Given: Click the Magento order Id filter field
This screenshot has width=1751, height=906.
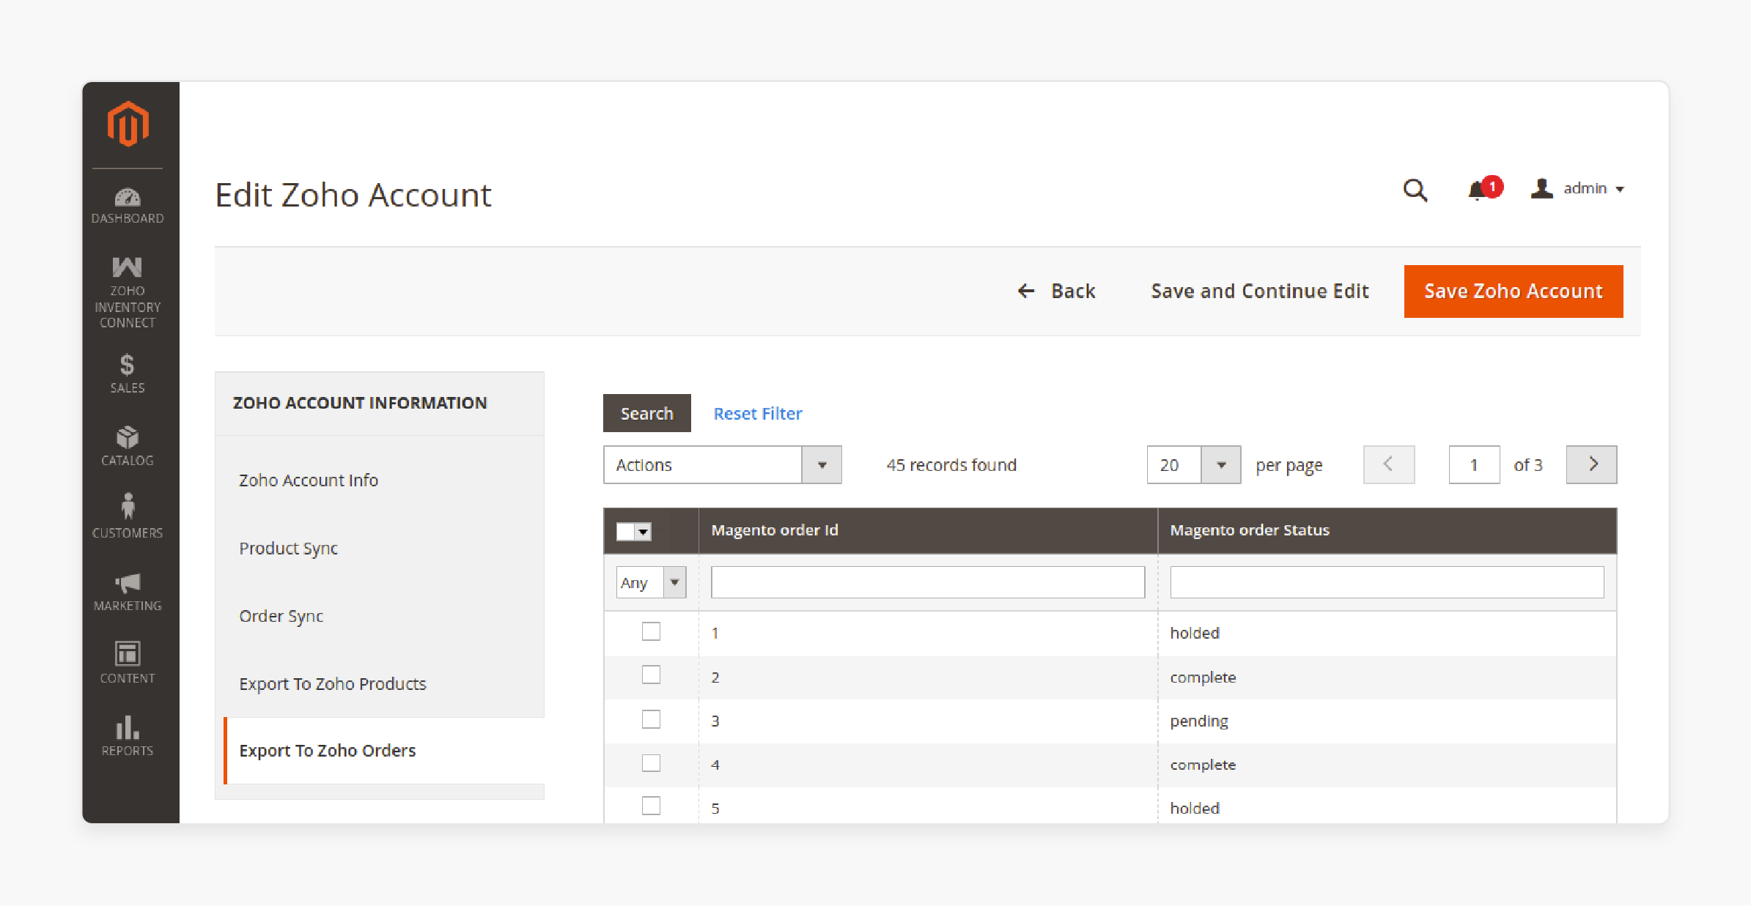Looking at the screenshot, I should point(927,582).
